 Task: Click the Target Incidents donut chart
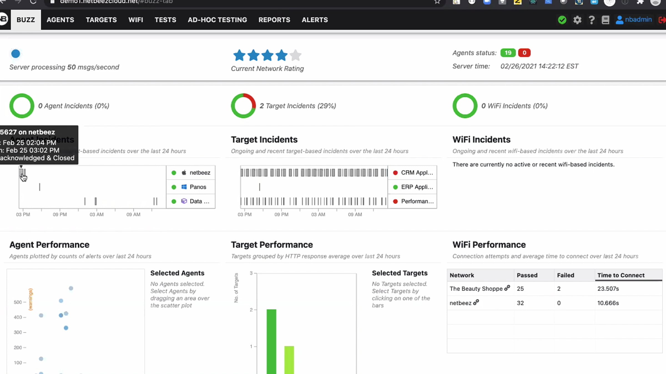(243, 106)
